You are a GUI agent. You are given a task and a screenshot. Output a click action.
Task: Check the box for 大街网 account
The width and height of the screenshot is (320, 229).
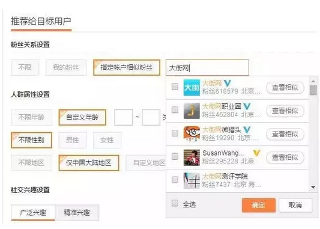tap(175, 87)
